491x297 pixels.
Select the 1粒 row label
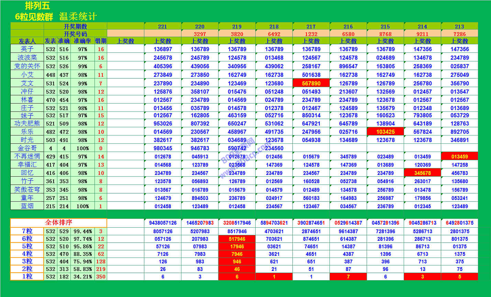(27, 276)
